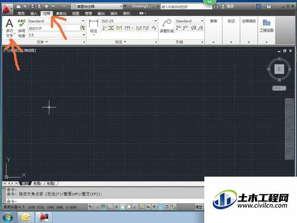Image resolution: width=297 pixels, height=223 pixels.
Task: Run the ABC spell check tool
Action: (x=21, y=28)
